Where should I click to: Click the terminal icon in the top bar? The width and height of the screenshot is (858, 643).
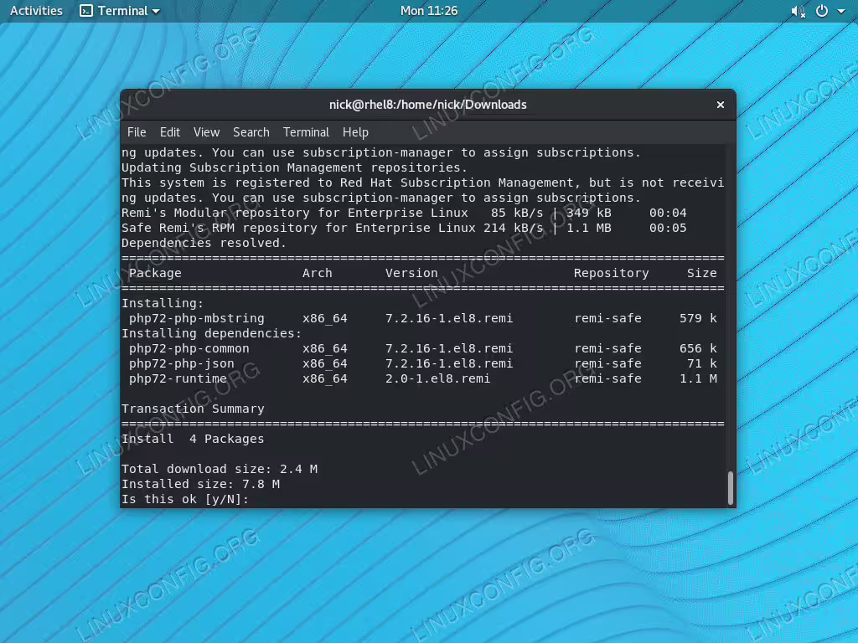[86, 11]
